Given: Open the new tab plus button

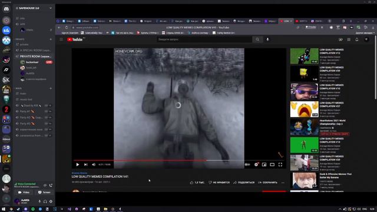Looking at the screenshot, I should [329, 21].
